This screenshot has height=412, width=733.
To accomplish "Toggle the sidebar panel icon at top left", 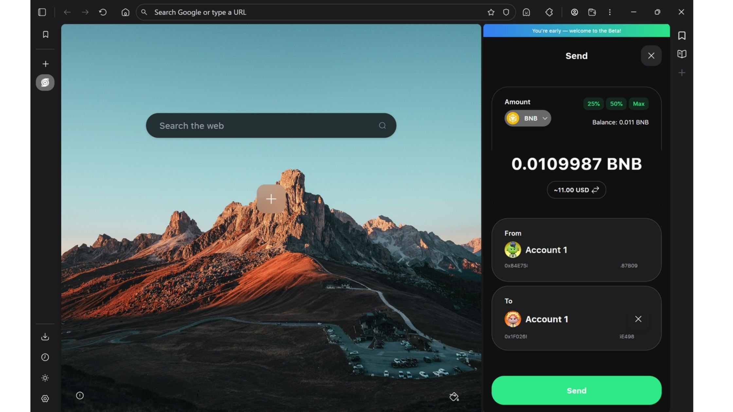I will tap(42, 12).
